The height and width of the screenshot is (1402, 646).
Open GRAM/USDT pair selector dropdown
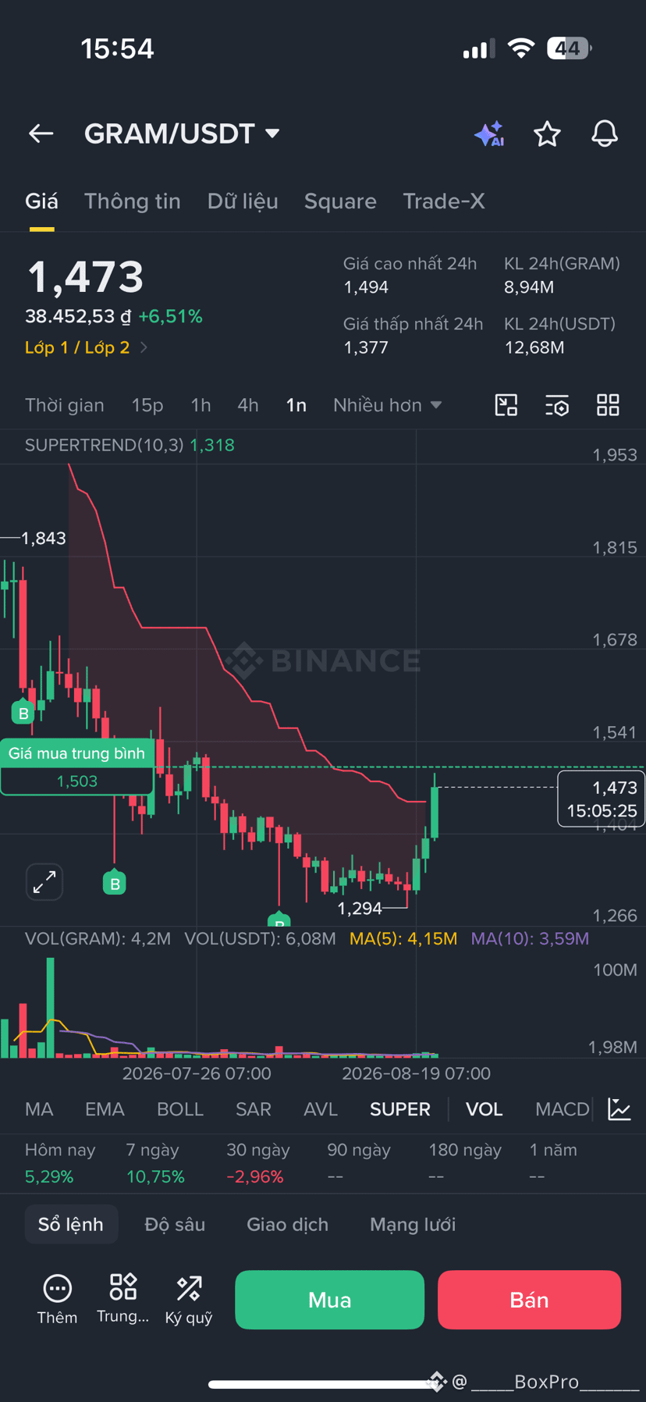tap(182, 133)
